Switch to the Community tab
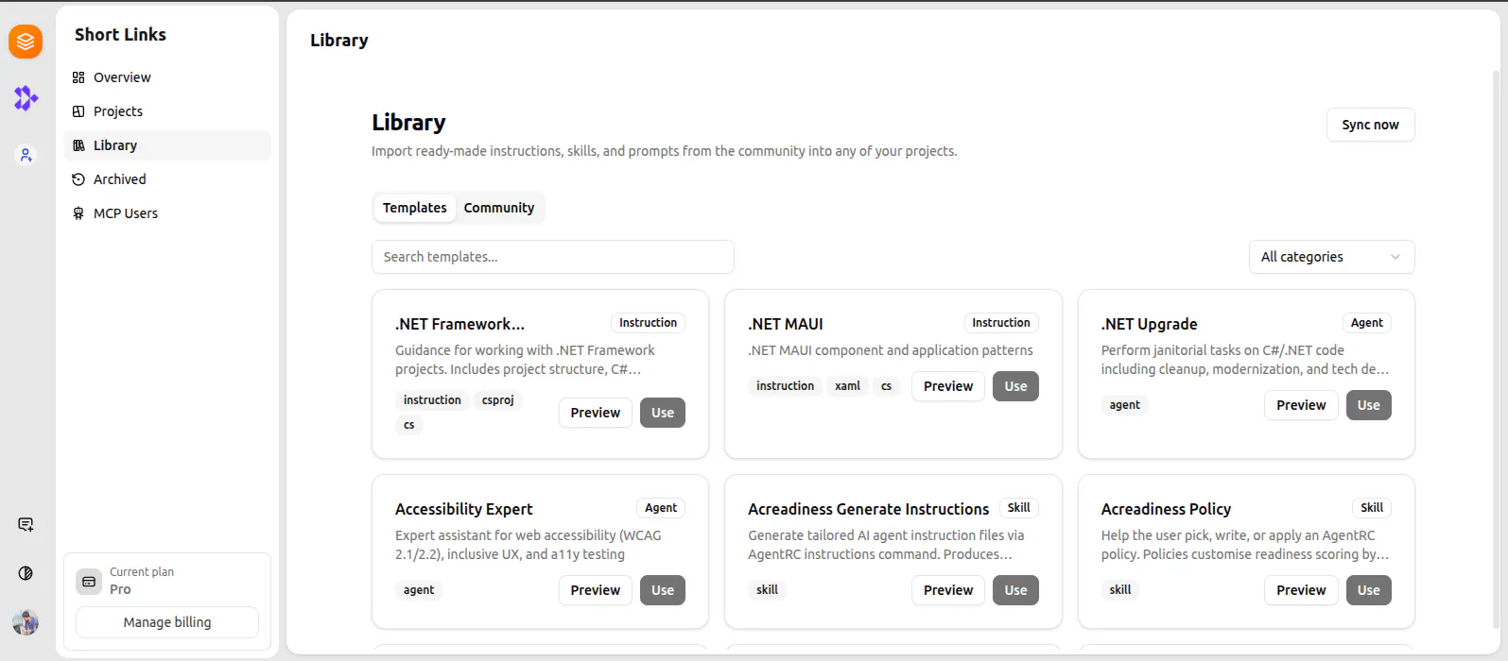Screen dimensions: 1508x661 (499, 208)
